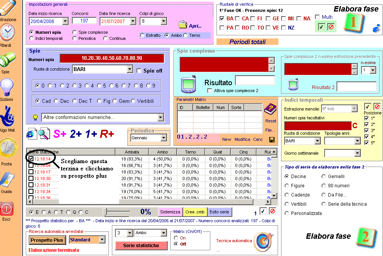Click green checkmark next to Multi
The height and width of the screenshot is (256, 383).
[321, 27]
